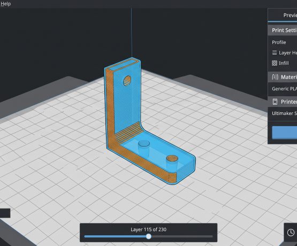Viewport: 297px width, 246px height.
Task: Open the Help menu
Action: point(5,4)
